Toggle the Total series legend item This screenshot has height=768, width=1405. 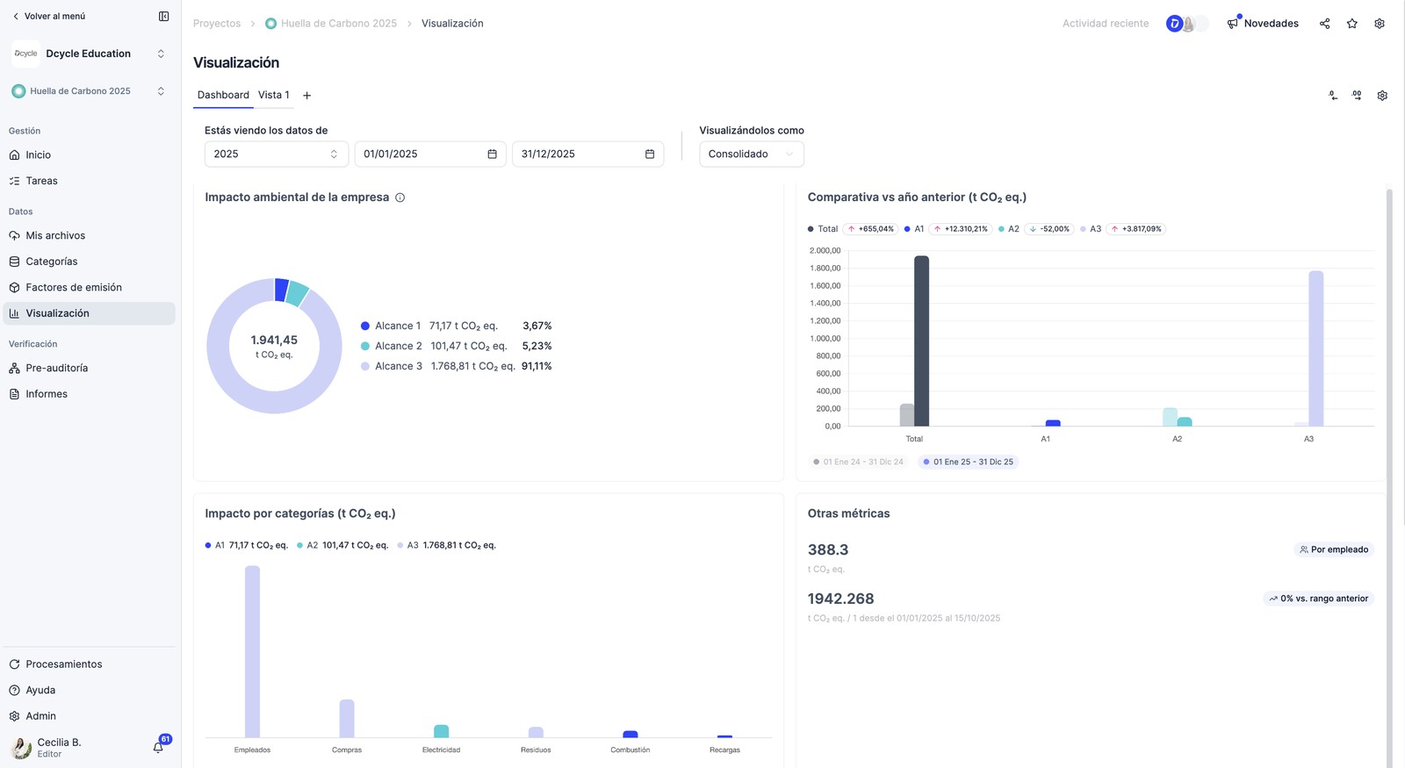823,229
